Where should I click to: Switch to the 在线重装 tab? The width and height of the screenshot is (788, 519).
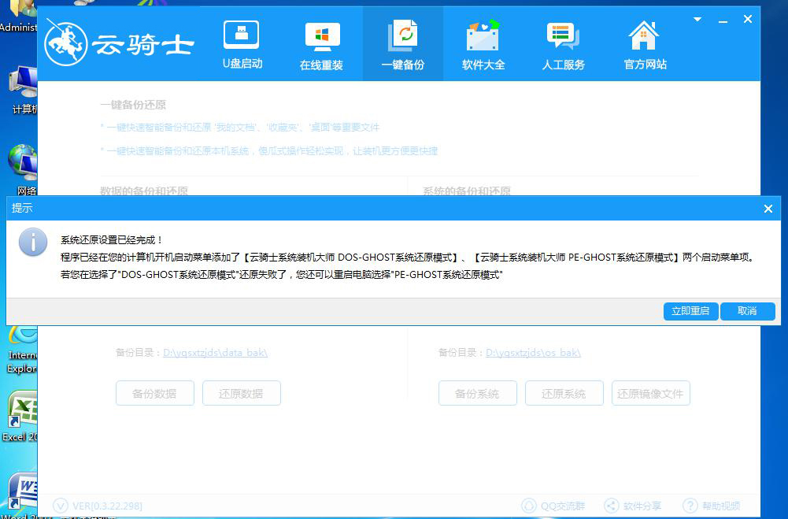tap(321, 43)
